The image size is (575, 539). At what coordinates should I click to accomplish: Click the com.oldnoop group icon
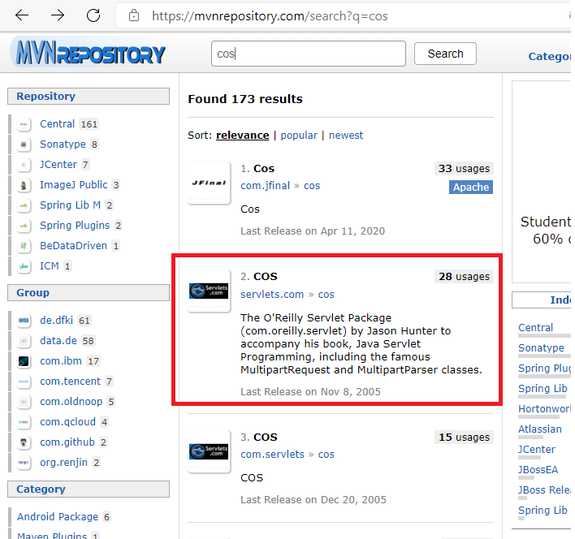tap(24, 402)
